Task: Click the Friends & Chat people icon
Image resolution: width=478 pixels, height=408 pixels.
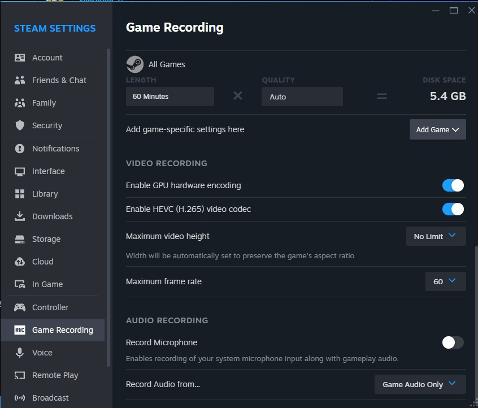Action: click(20, 80)
